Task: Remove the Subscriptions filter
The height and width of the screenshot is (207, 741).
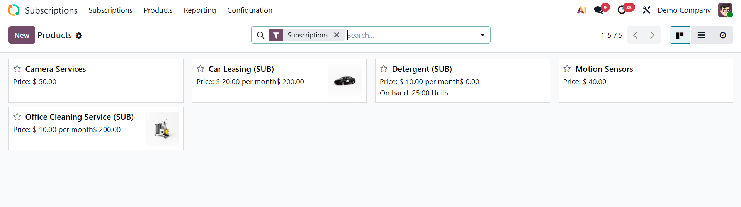Action: 337,35
